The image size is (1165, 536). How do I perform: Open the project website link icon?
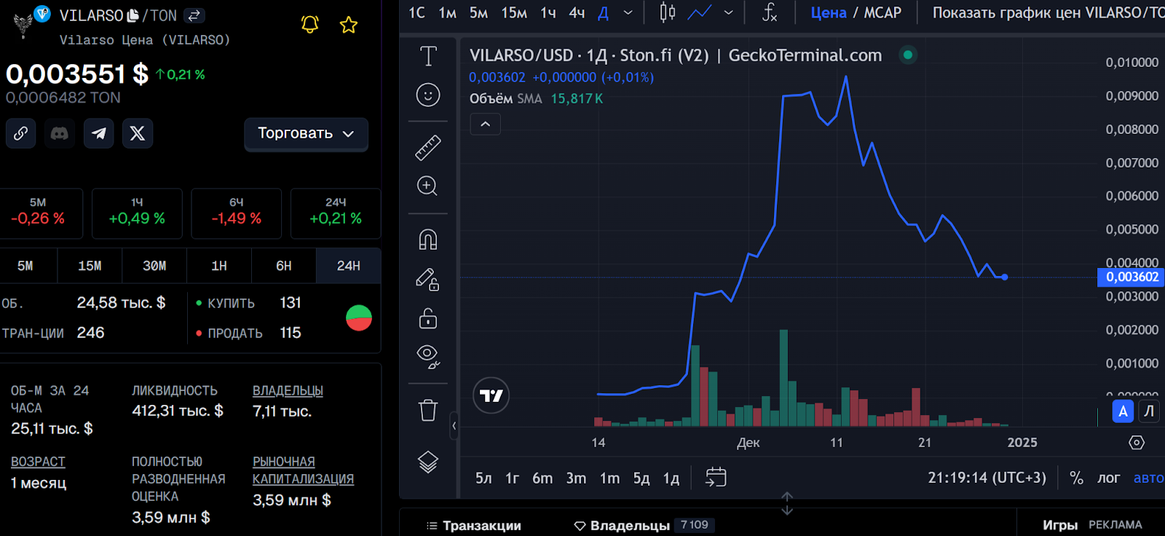[20, 133]
